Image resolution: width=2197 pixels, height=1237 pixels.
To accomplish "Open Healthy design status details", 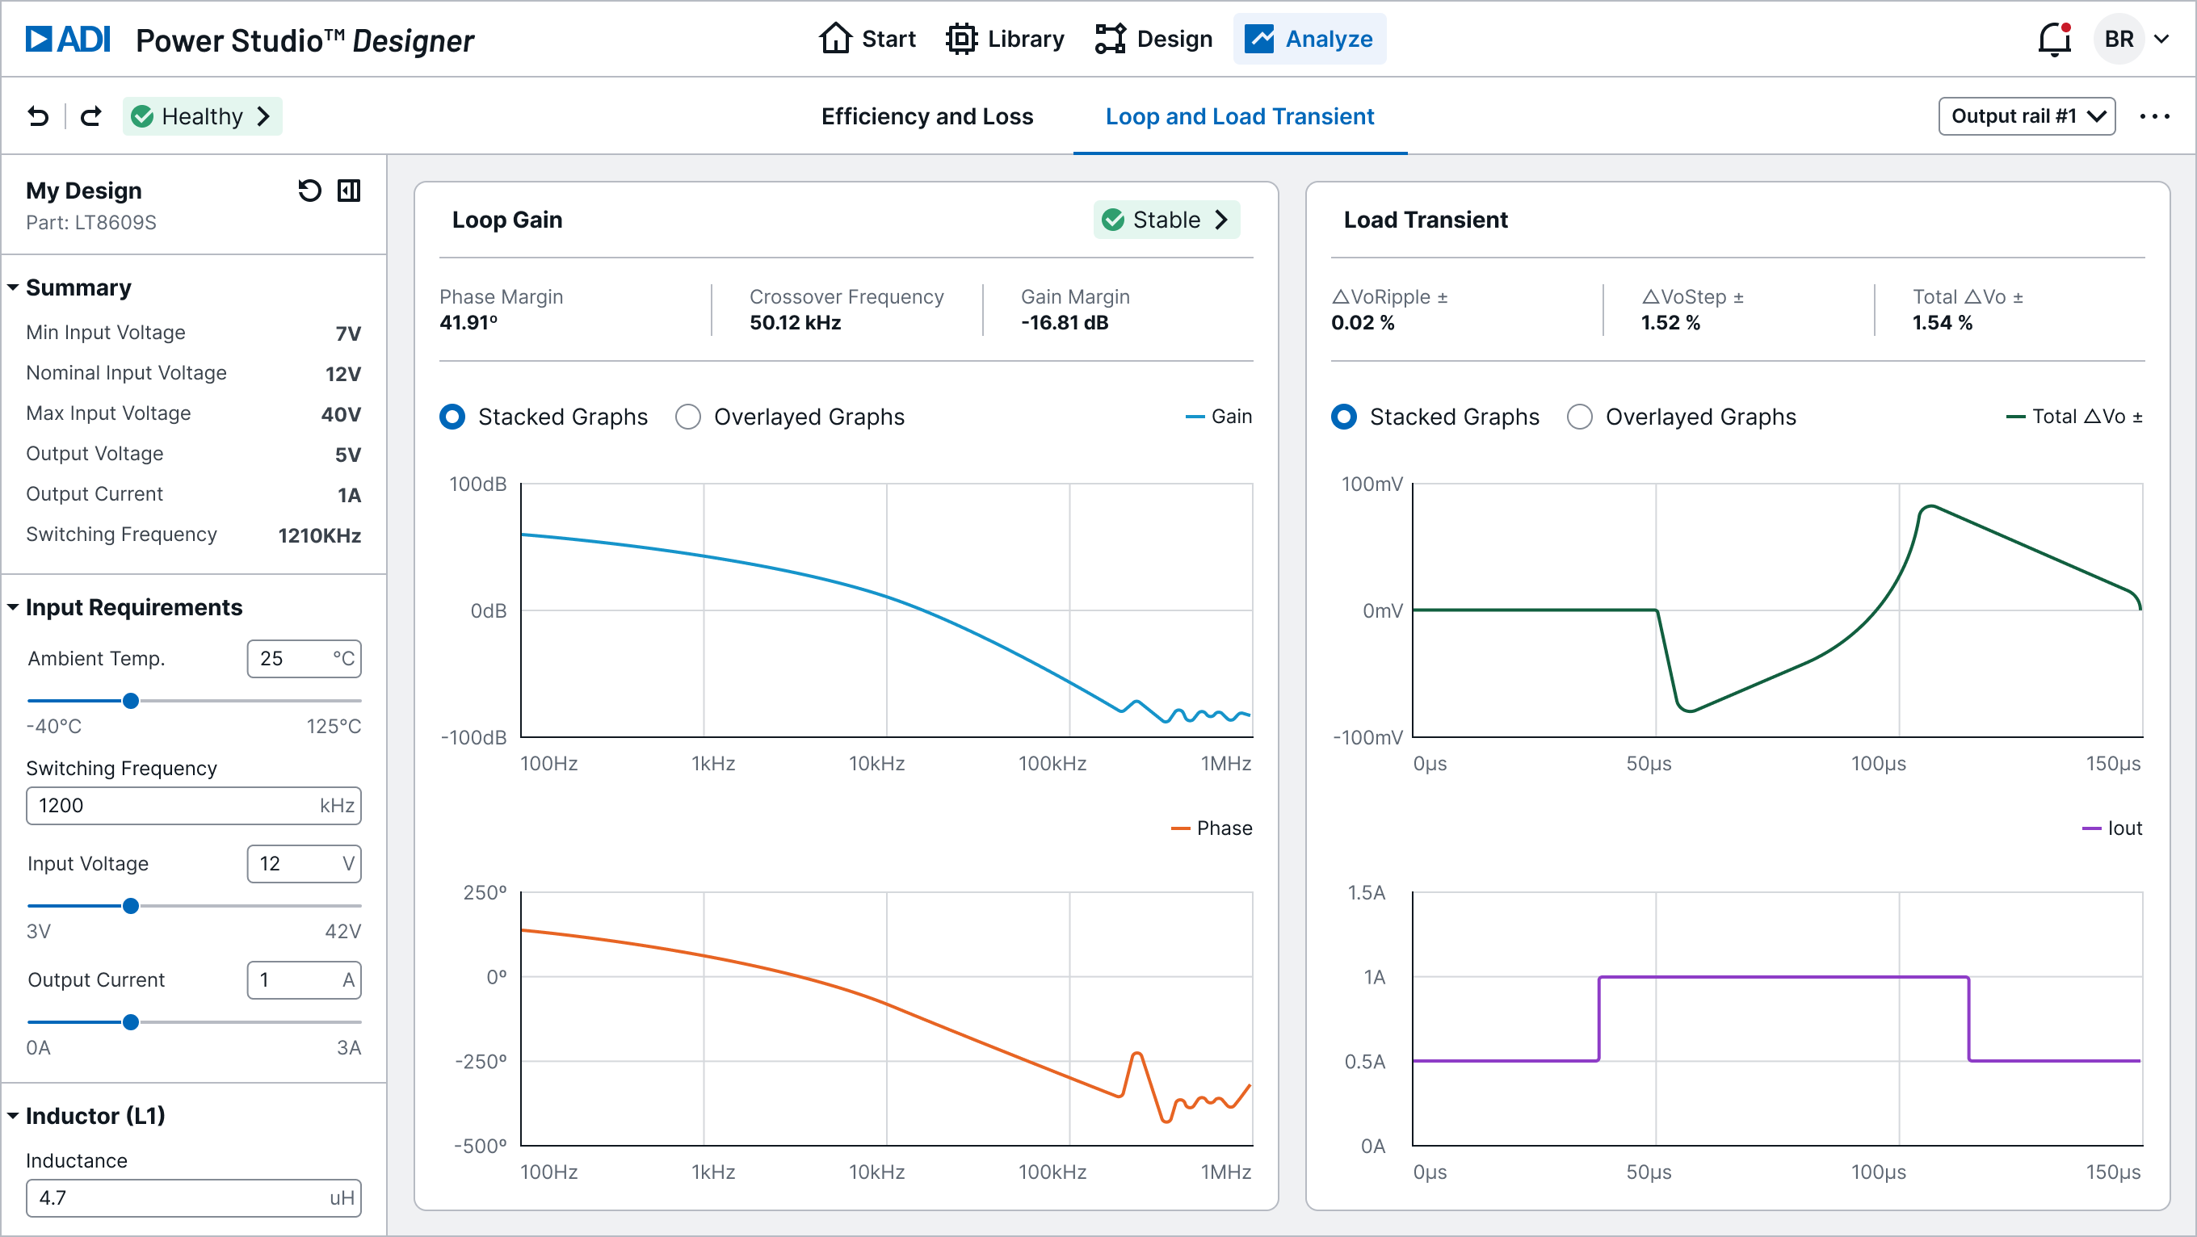I will [x=202, y=116].
